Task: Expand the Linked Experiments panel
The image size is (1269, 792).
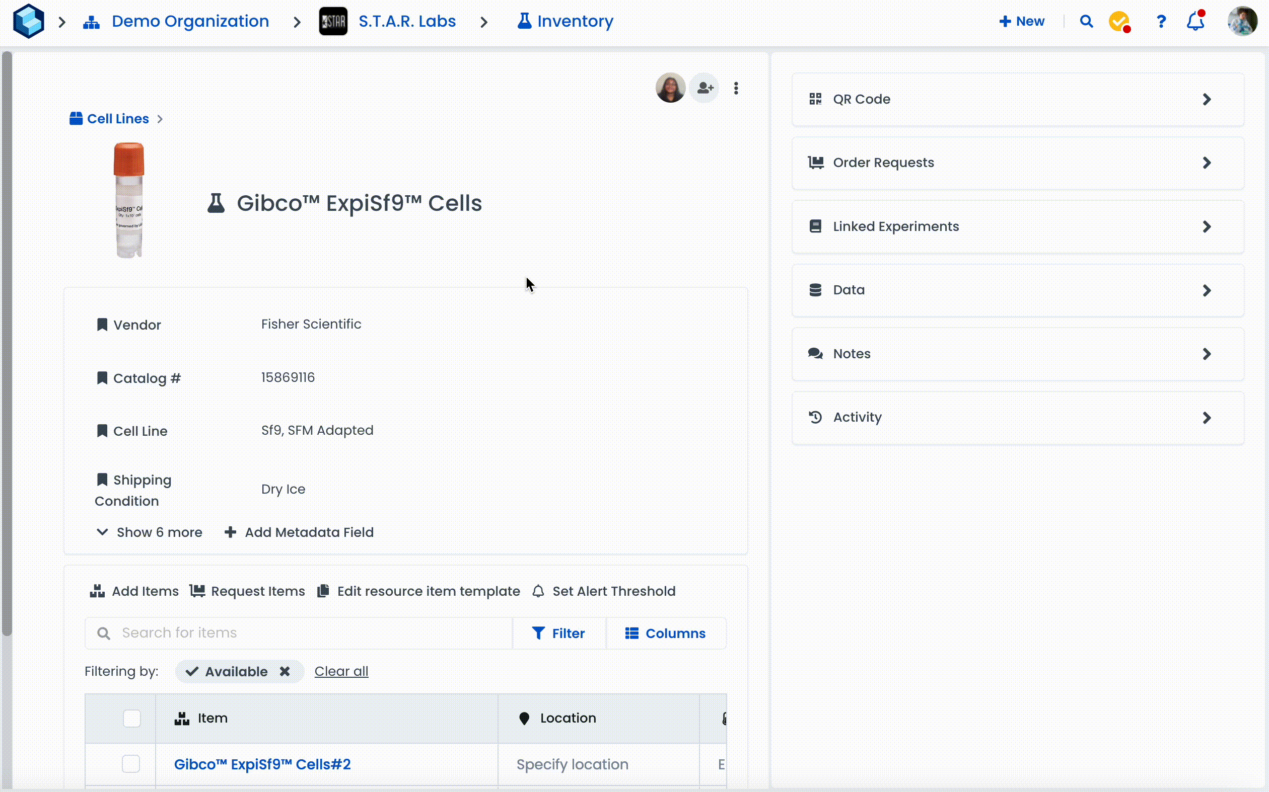Action: tap(1017, 226)
